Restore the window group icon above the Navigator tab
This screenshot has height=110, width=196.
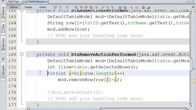(x=3, y=59)
